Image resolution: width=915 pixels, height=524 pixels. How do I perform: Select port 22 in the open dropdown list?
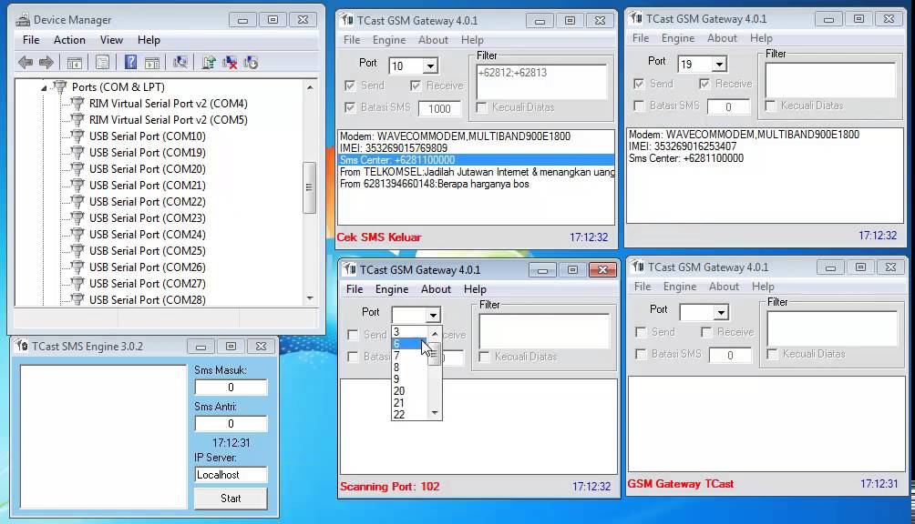[410, 415]
